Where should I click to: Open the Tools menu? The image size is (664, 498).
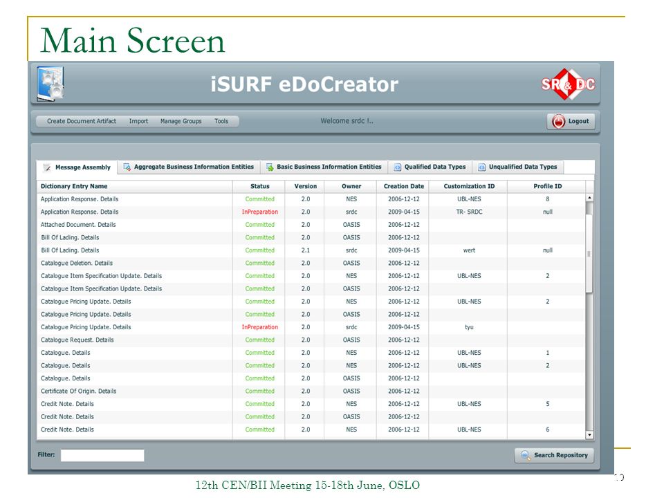tap(221, 121)
